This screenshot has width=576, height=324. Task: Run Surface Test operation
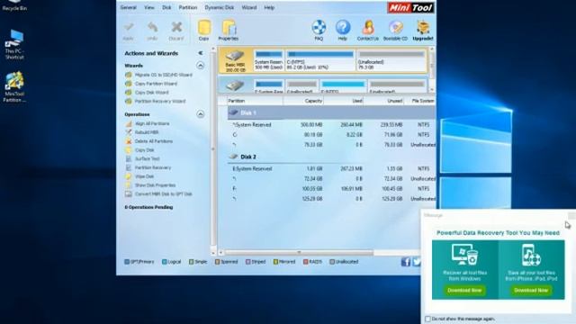click(142, 159)
